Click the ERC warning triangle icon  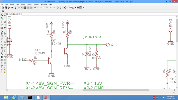click(5, 72)
